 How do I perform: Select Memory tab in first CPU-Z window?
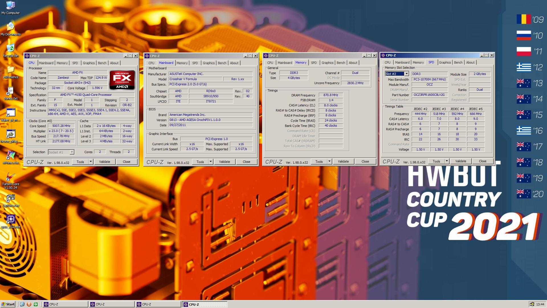coord(62,63)
